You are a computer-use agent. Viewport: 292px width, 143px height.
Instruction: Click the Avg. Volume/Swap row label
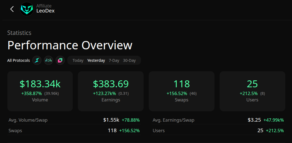(x=28, y=120)
